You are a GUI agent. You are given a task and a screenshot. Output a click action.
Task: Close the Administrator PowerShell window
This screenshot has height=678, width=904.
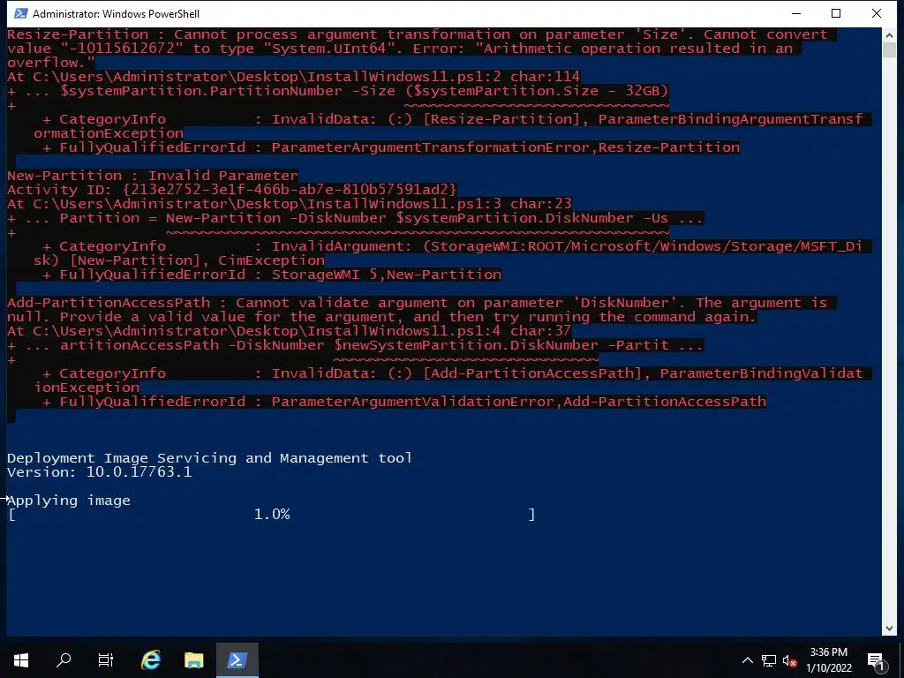coord(877,13)
